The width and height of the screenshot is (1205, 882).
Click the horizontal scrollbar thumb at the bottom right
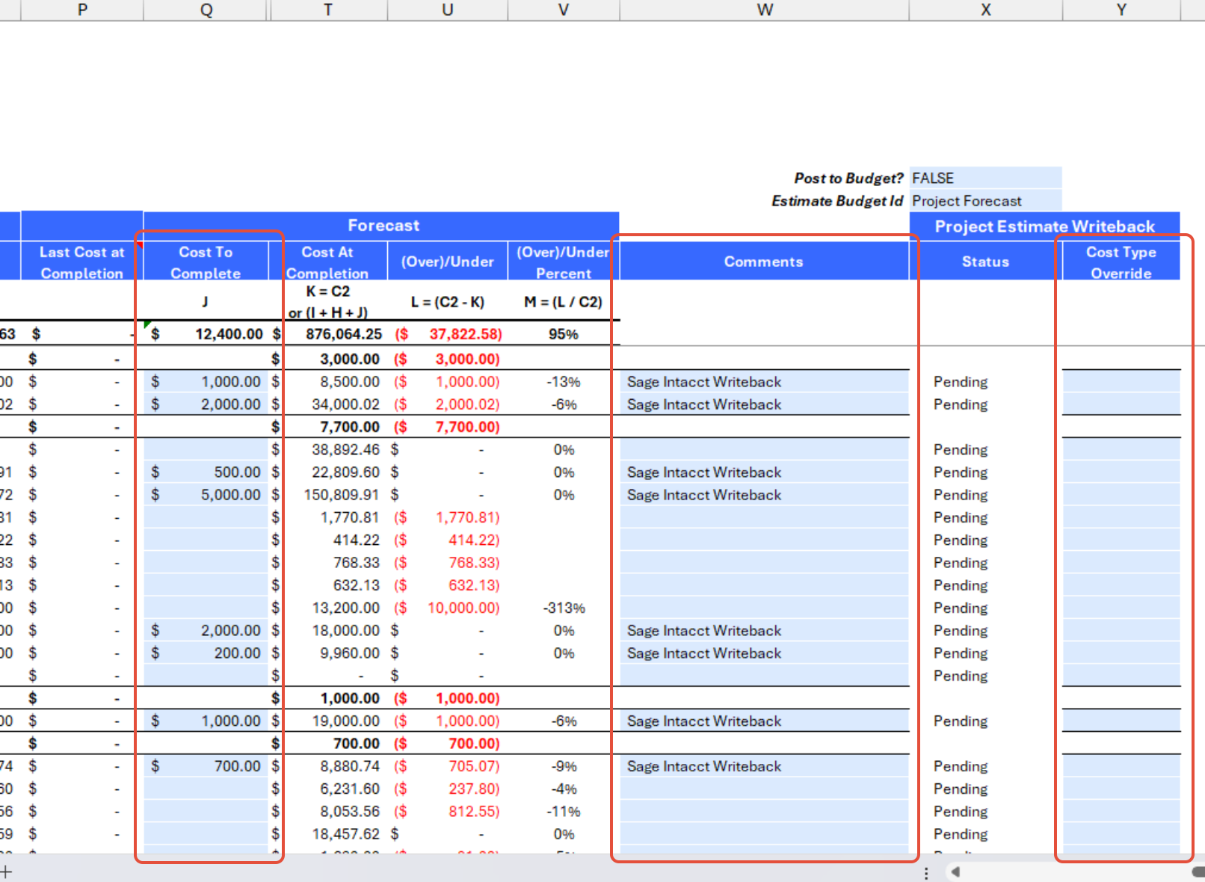[x=1198, y=872]
